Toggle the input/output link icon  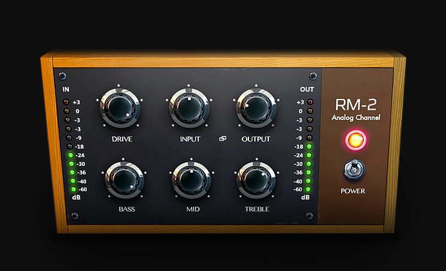(x=223, y=139)
